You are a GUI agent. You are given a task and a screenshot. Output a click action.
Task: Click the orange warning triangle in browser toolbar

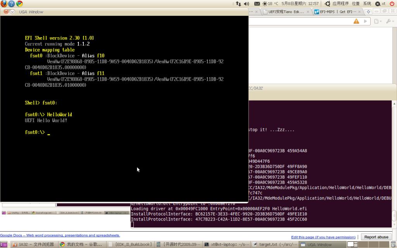tap(356, 21)
